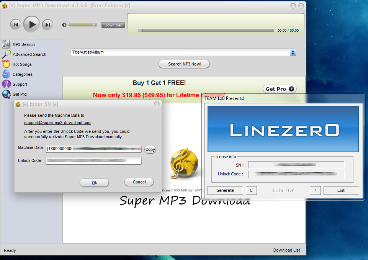Click the Get Pro button in banner
The height and width of the screenshot is (260, 368).
[x=280, y=89]
